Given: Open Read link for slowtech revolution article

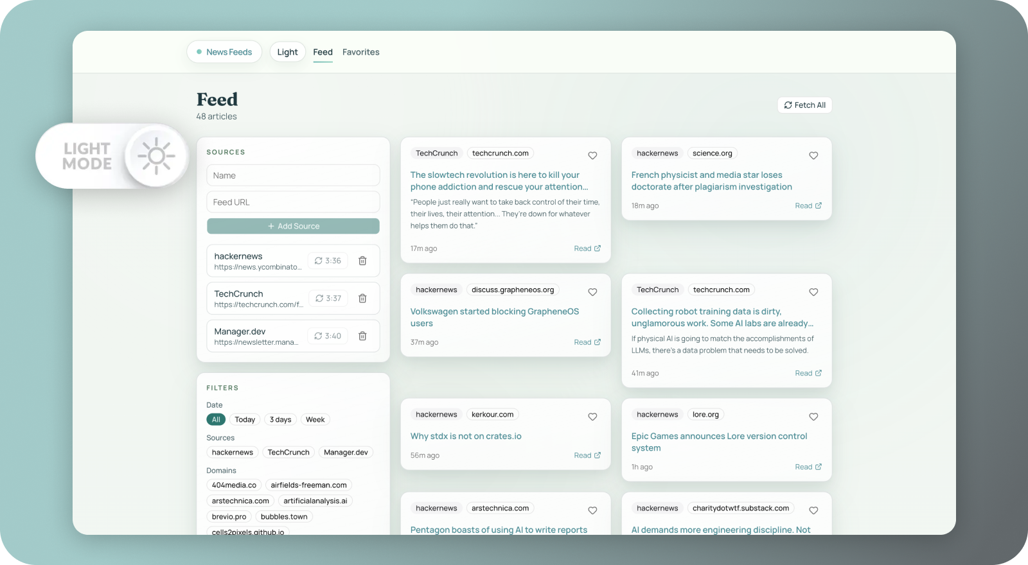Looking at the screenshot, I should pyautogui.click(x=587, y=248).
